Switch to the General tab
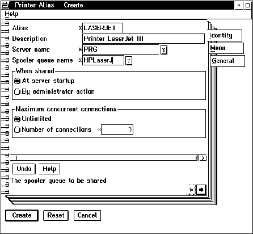 coord(227,61)
